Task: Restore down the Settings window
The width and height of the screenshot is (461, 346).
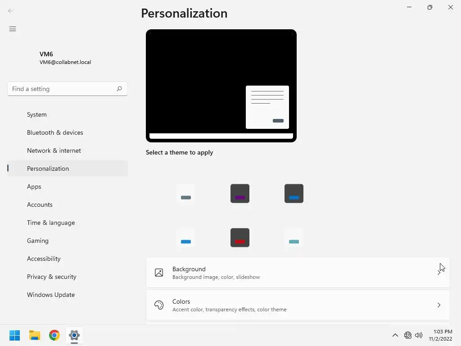Action: (430, 7)
